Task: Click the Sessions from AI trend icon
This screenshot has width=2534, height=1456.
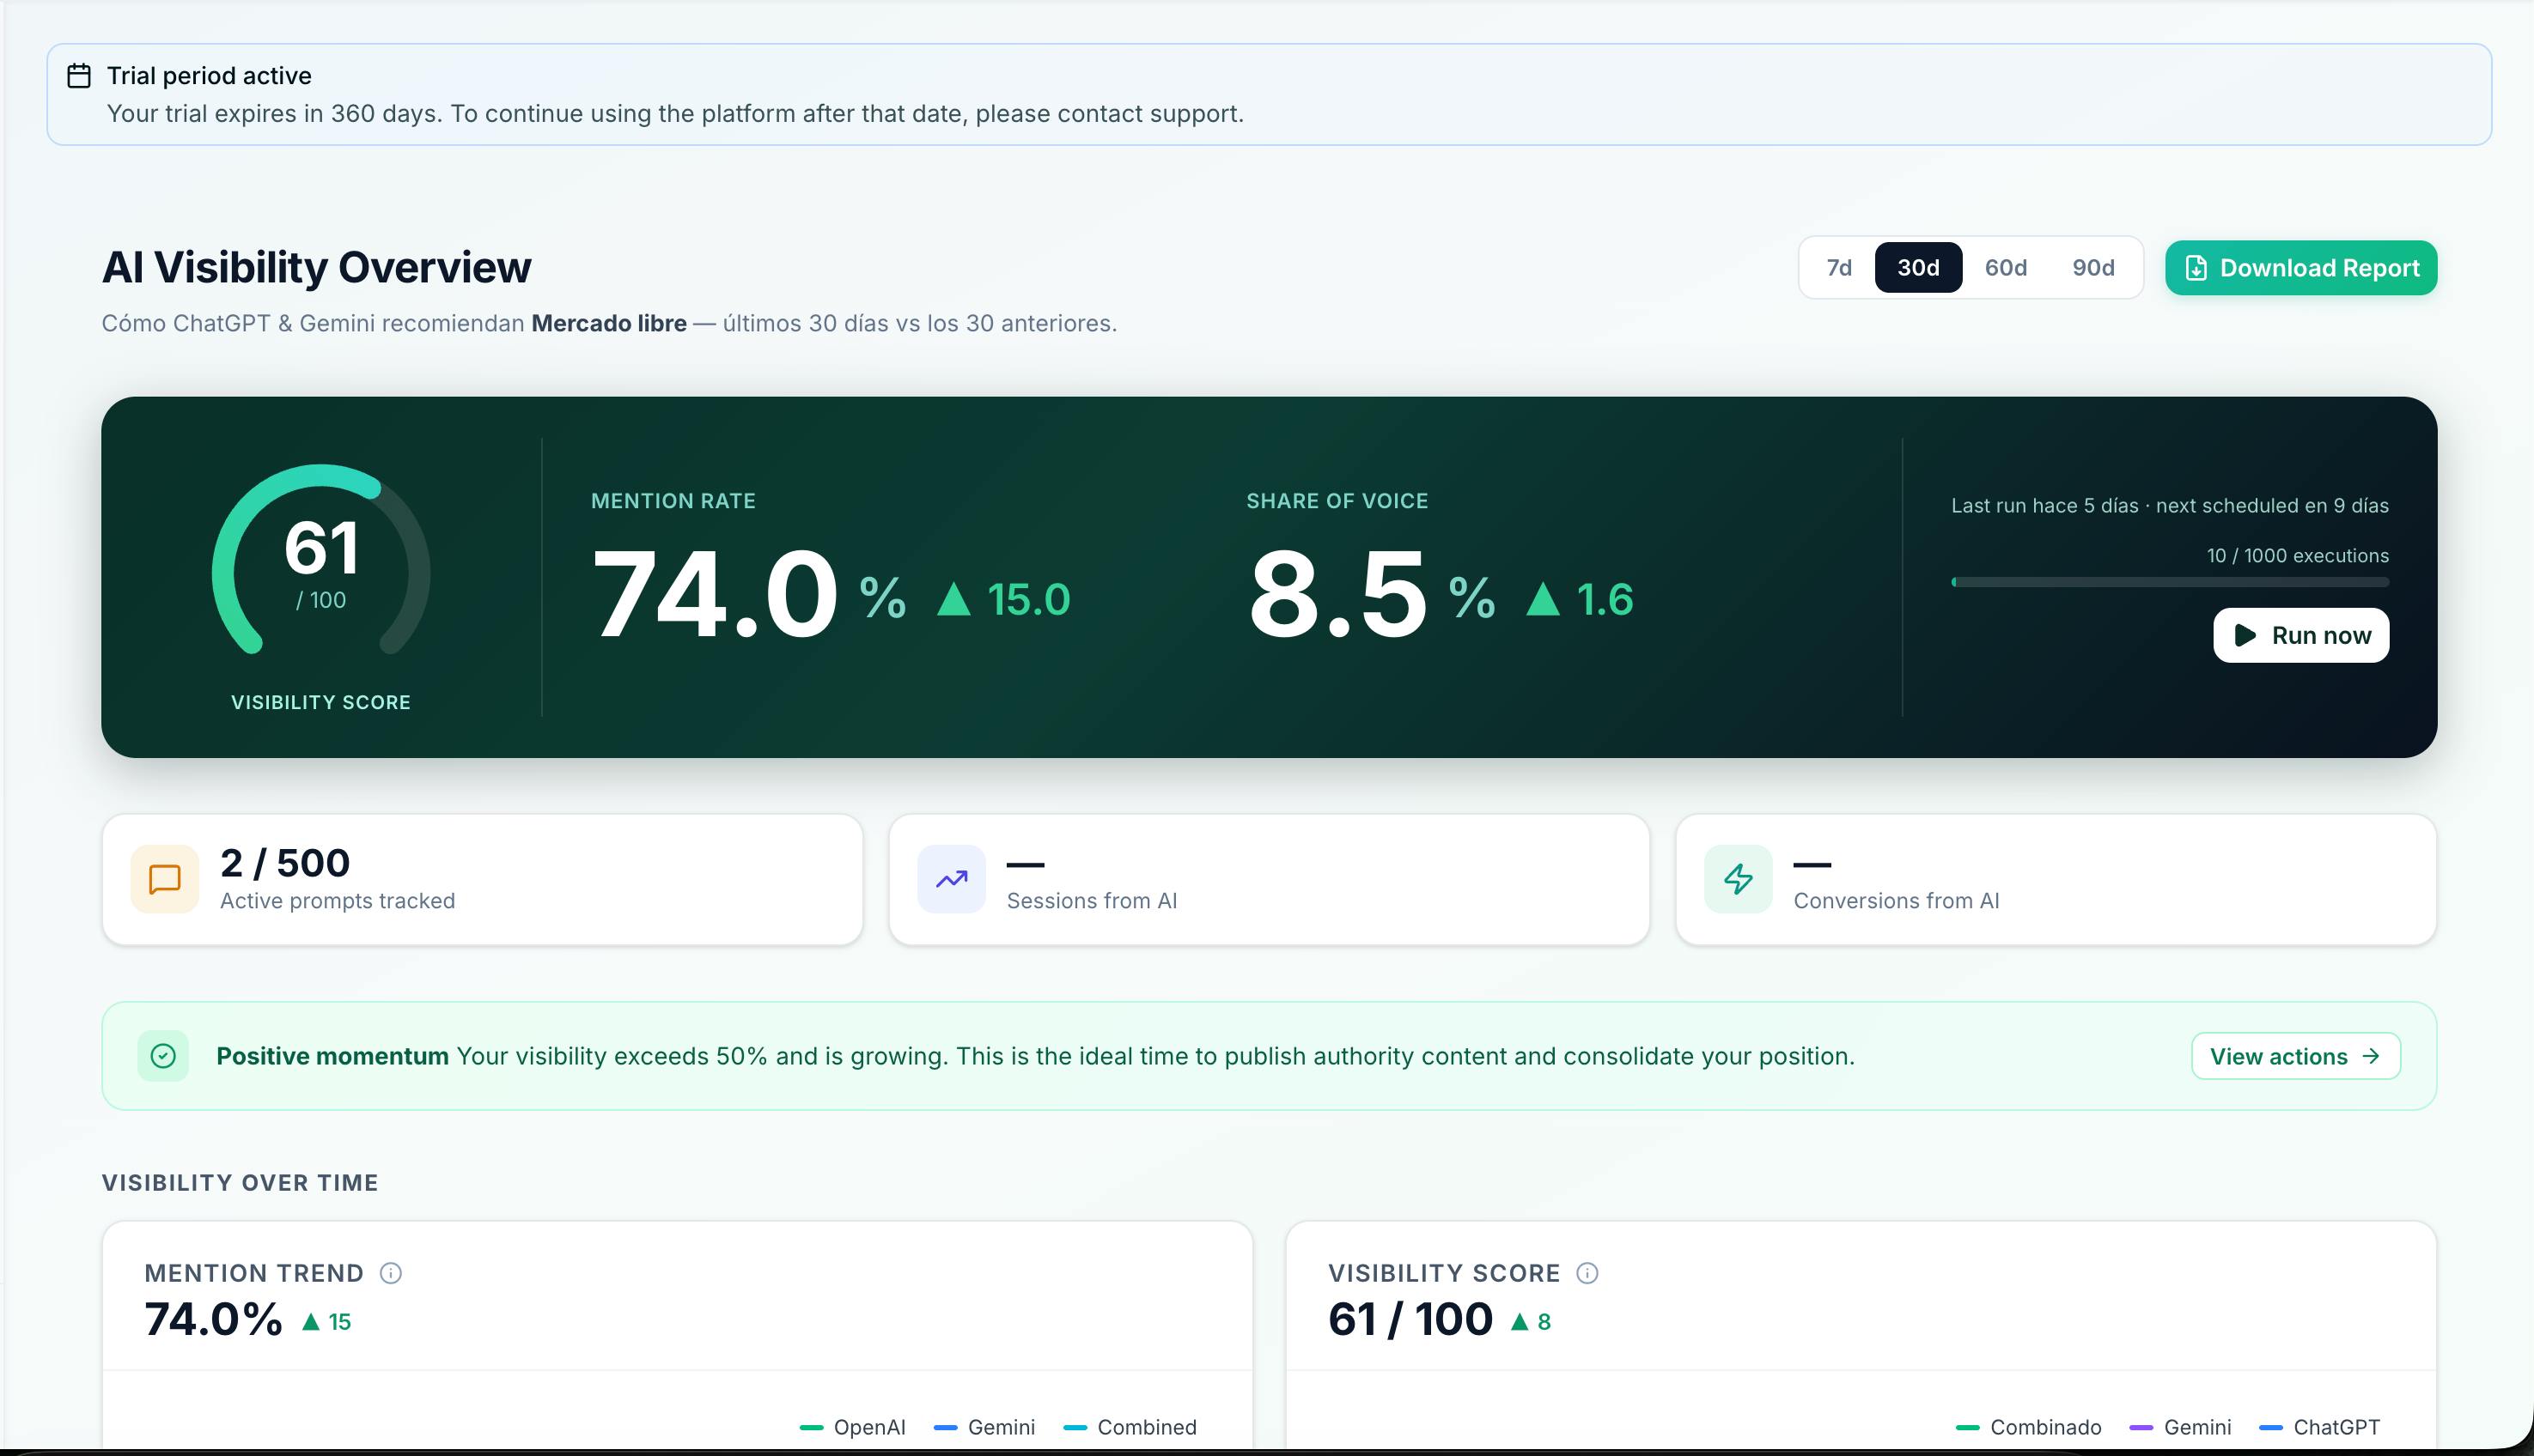Action: [952, 879]
